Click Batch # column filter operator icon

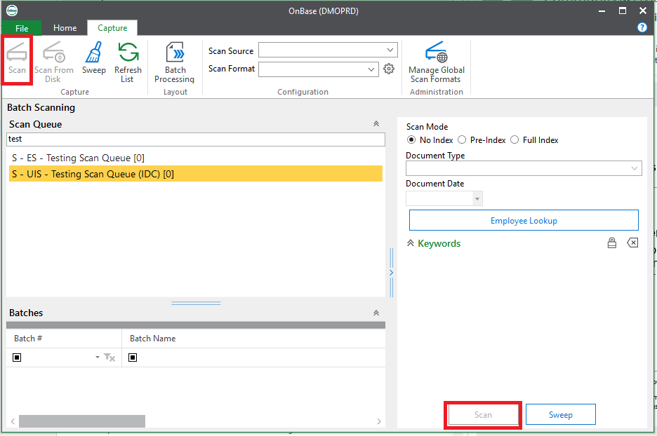17,357
